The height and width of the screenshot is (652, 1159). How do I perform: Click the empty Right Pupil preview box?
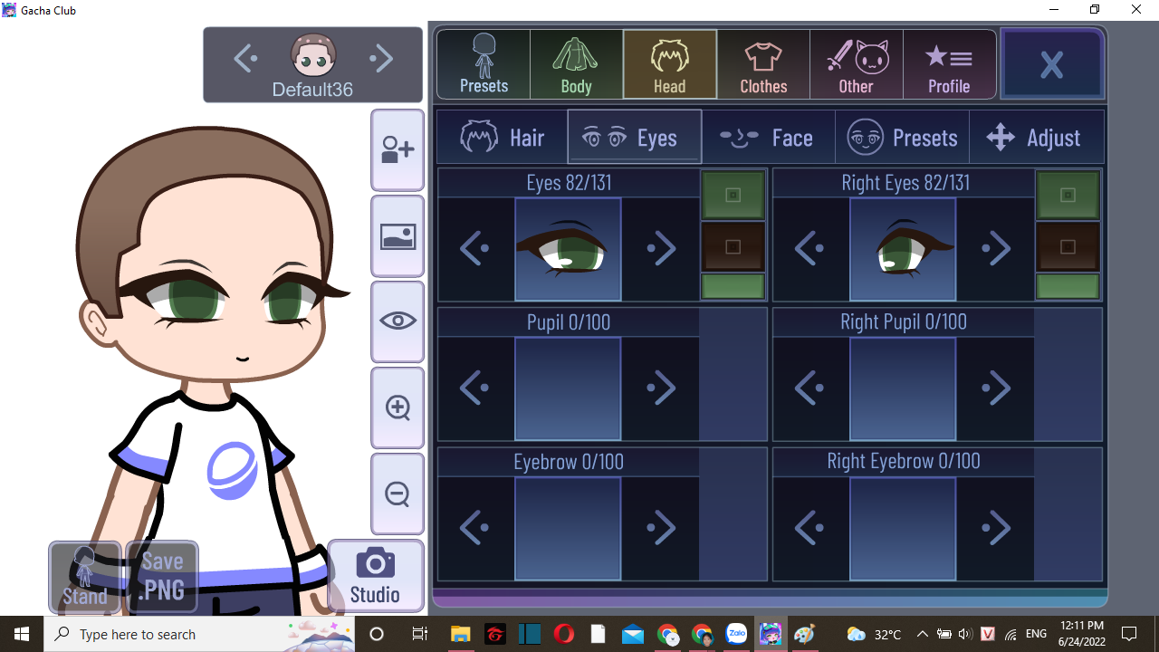click(x=903, y=388)
